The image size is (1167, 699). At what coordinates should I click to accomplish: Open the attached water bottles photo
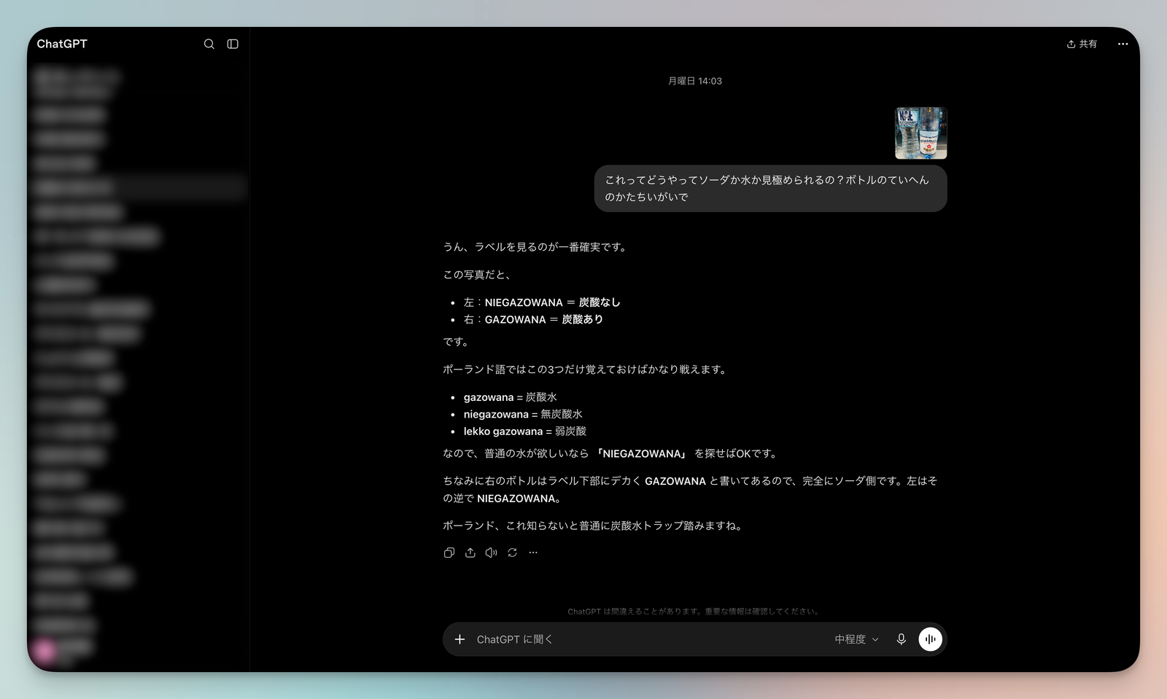[920, 133]
